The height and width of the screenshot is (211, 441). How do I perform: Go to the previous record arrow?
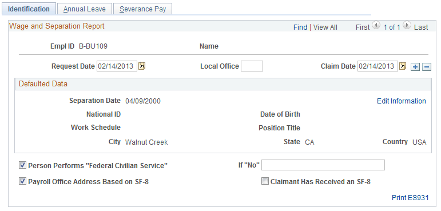pyautogui.click(x=376, y=25)
